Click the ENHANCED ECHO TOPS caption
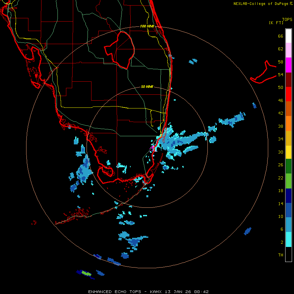294x294 pixels. point(115,292)
